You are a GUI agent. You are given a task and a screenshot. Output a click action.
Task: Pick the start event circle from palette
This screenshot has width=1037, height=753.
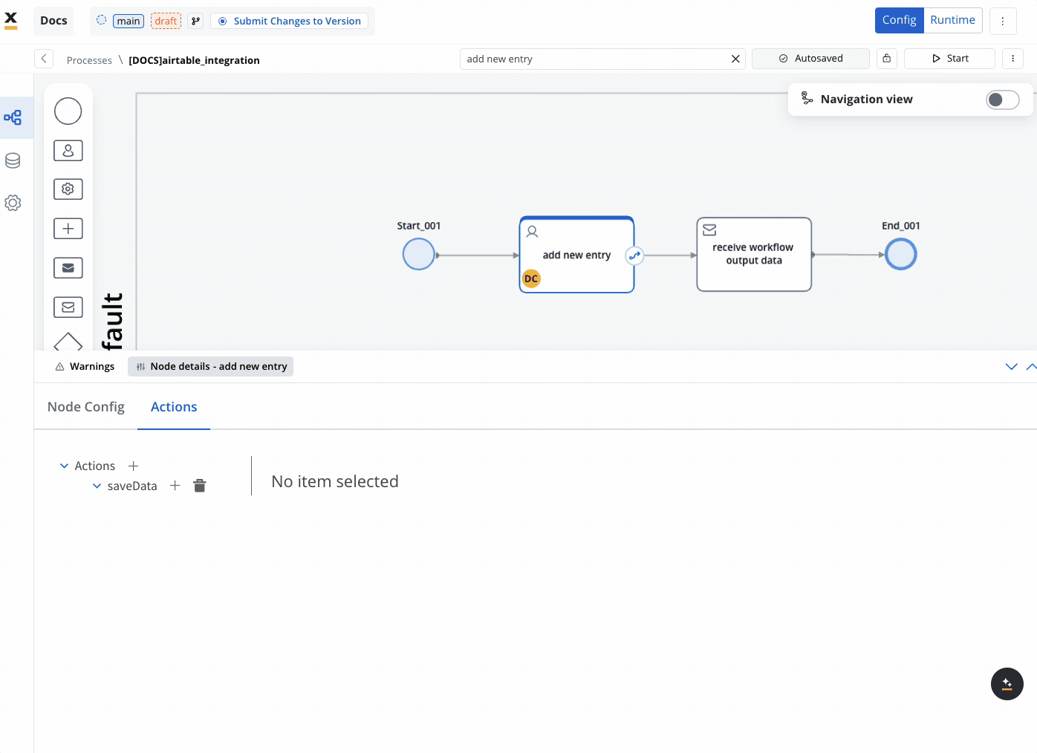68,111
